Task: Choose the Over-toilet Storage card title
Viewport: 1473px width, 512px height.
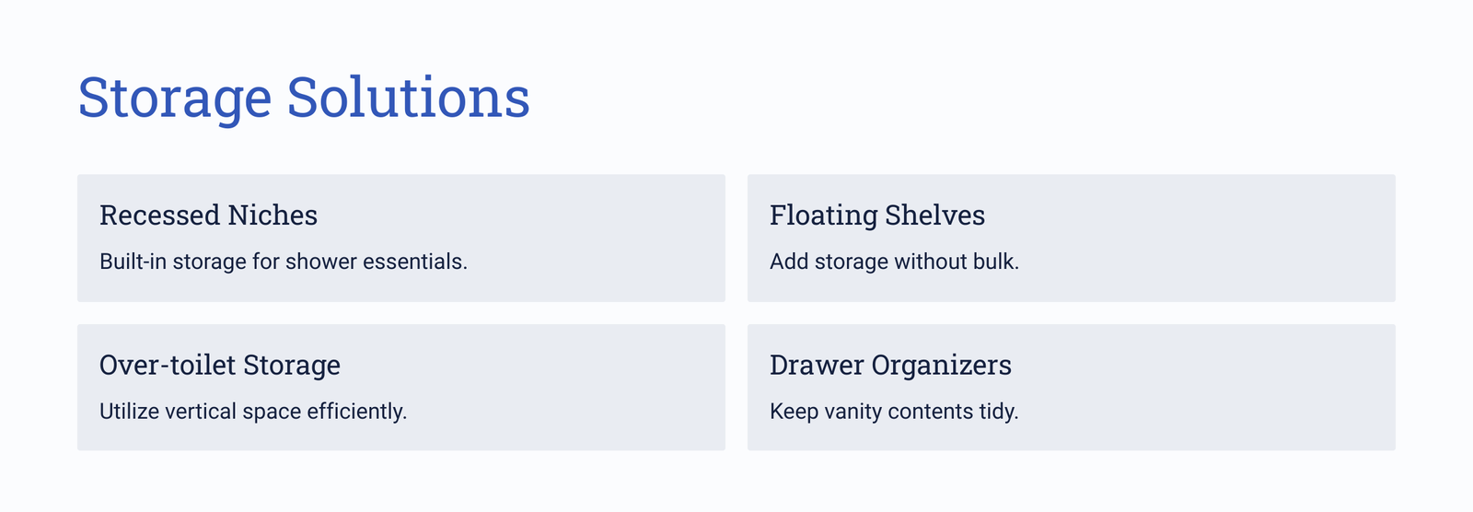Action: [x=220, y=365]
